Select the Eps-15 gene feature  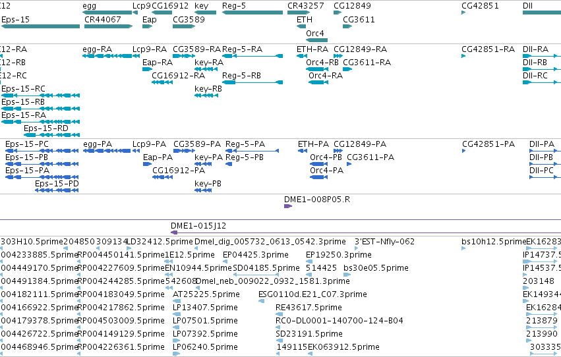pos(40,26)
